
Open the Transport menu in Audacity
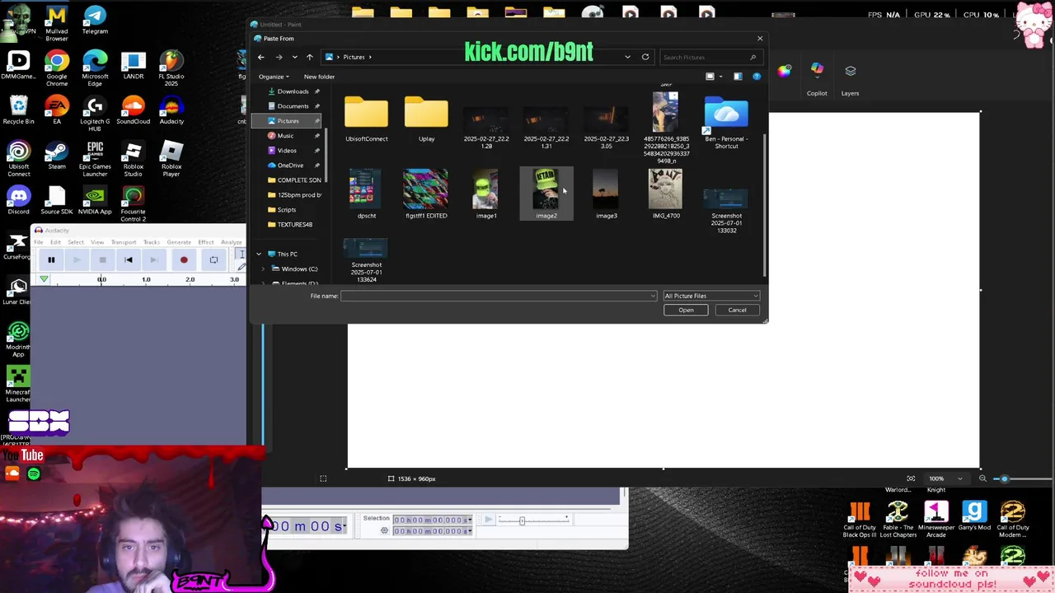click(x=124, y=242)
